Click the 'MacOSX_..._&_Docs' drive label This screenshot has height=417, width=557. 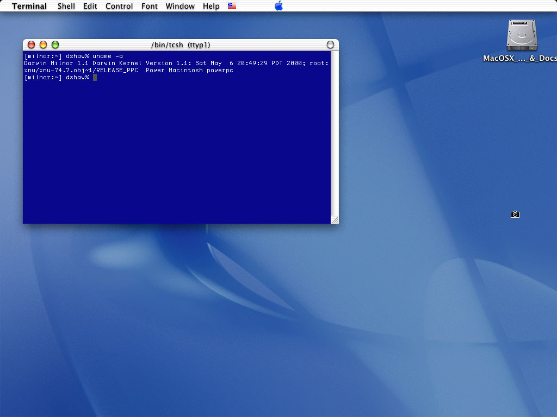tap(520, 59)
